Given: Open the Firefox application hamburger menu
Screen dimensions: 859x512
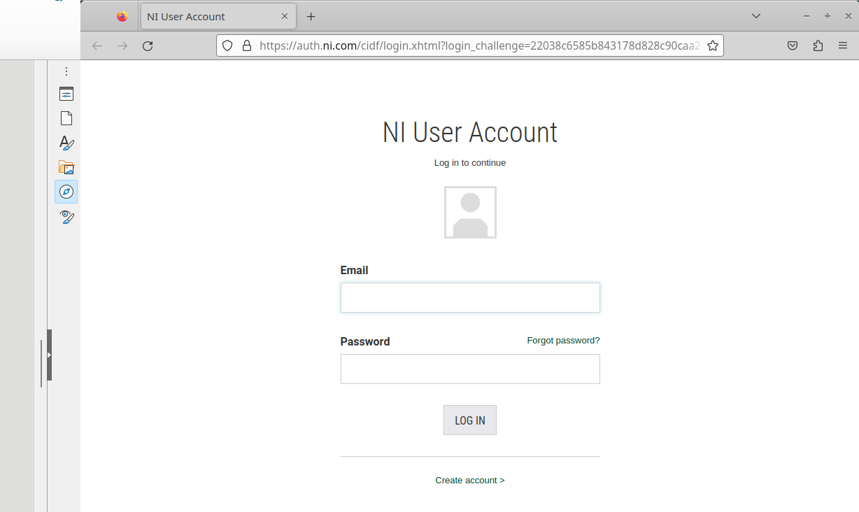Looking at the screenshot, I should [x=843, y=45].
